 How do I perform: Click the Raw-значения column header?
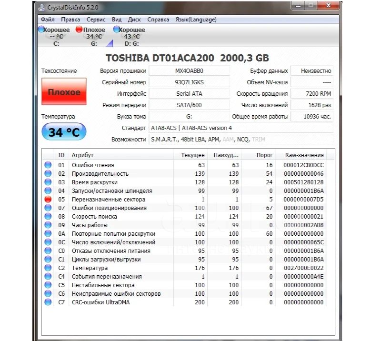click(301, 155)
